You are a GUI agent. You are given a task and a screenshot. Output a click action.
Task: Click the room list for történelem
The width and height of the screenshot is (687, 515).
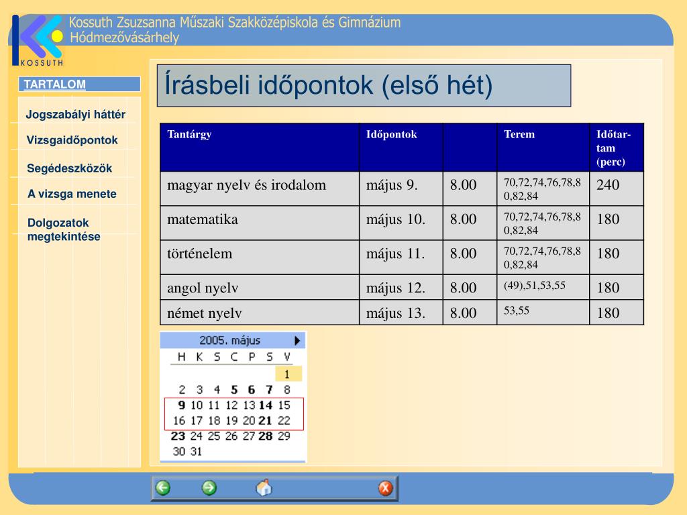pyautogui.click(x=543, y=257)
